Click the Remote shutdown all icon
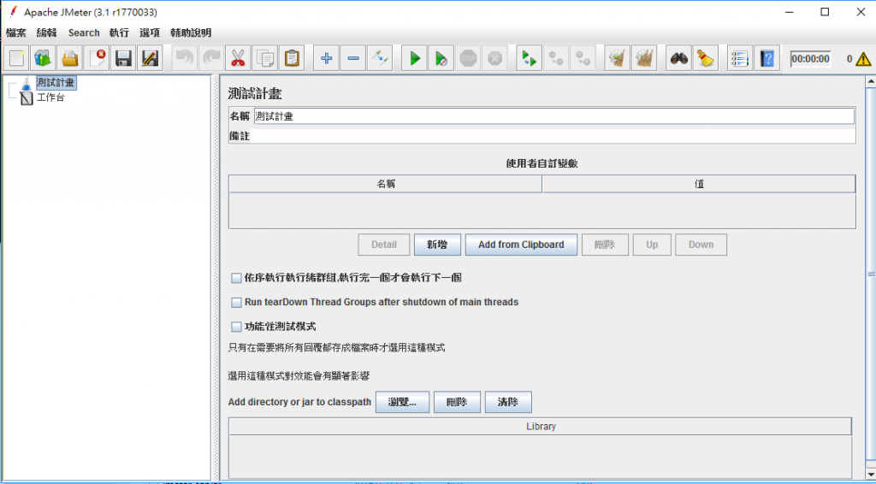This screenshot has width=876, height=484. 583,58
